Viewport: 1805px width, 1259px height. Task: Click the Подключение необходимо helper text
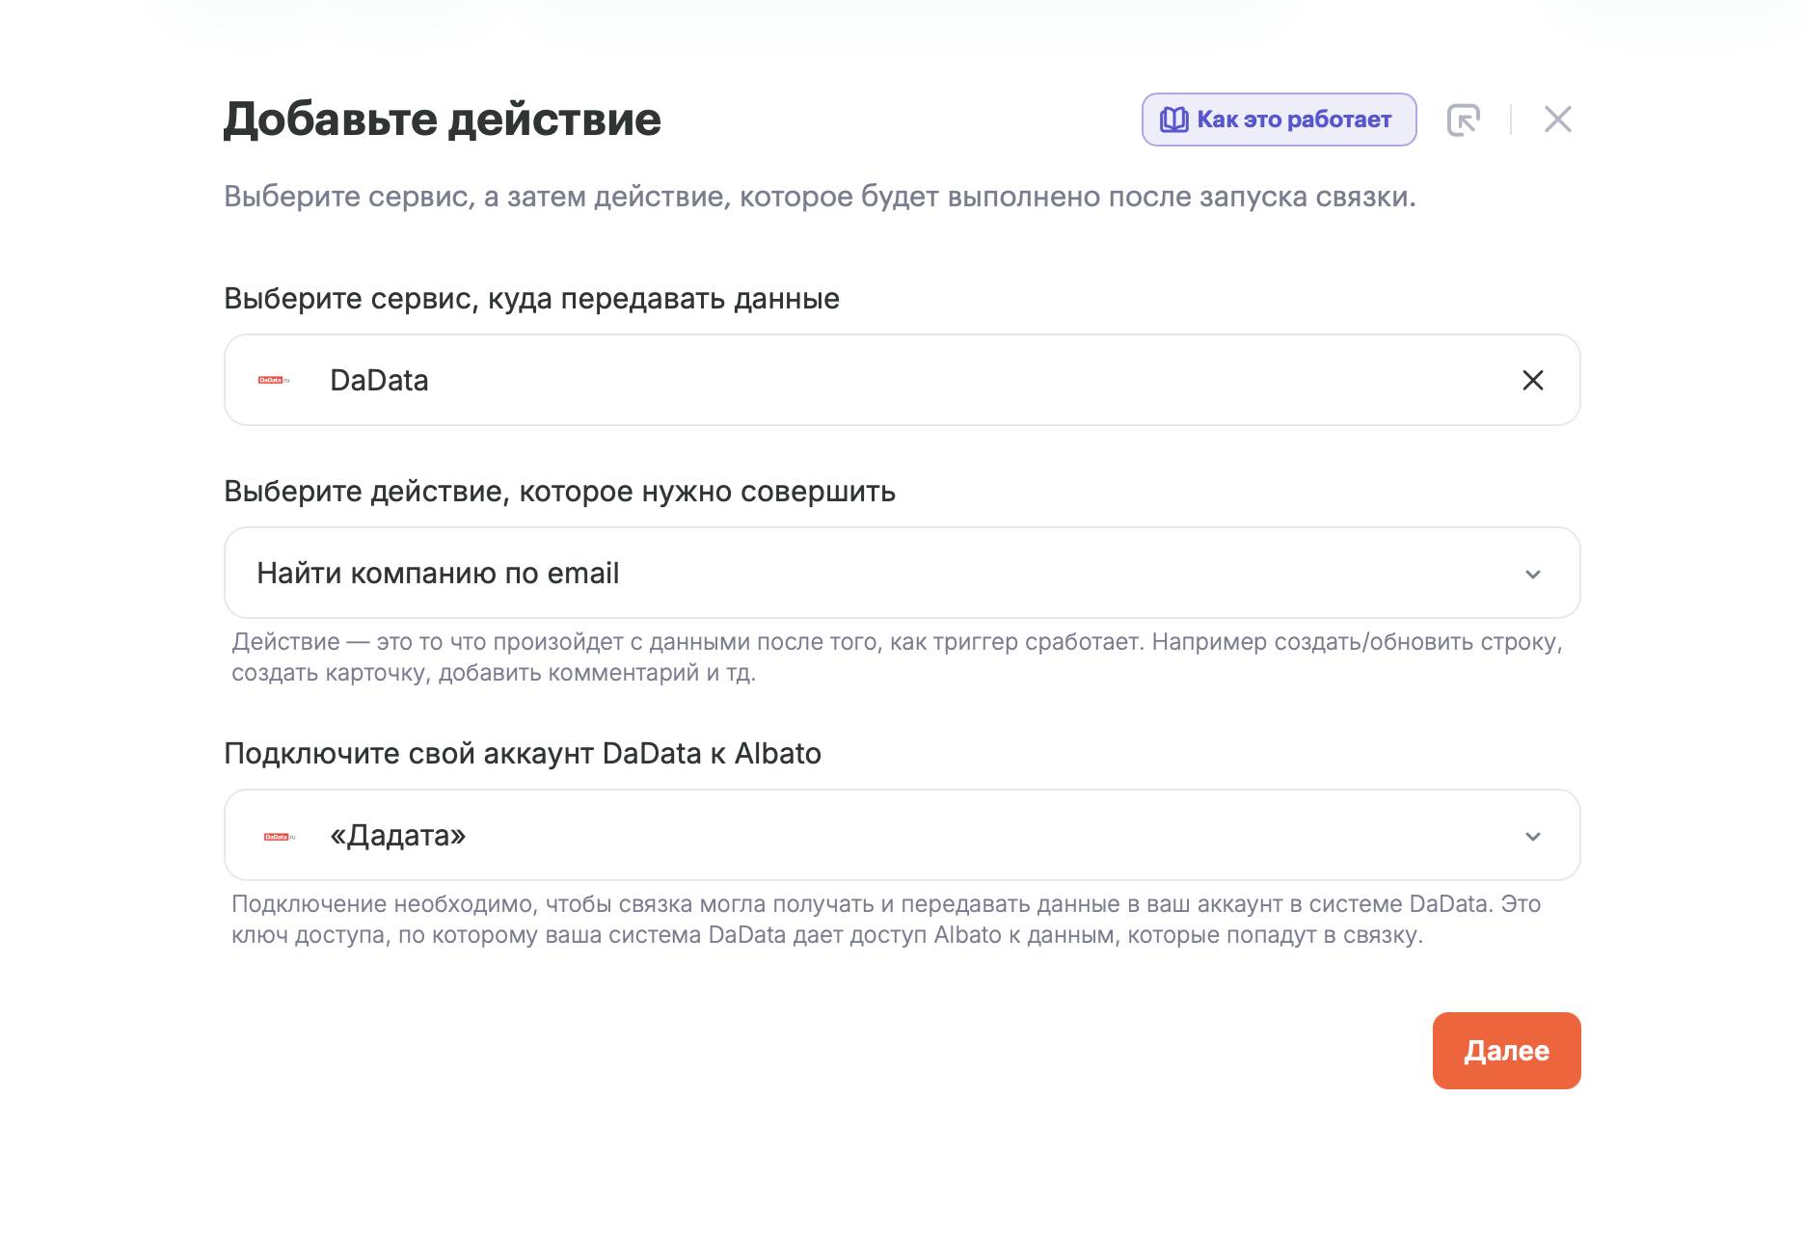click(885, 920)
